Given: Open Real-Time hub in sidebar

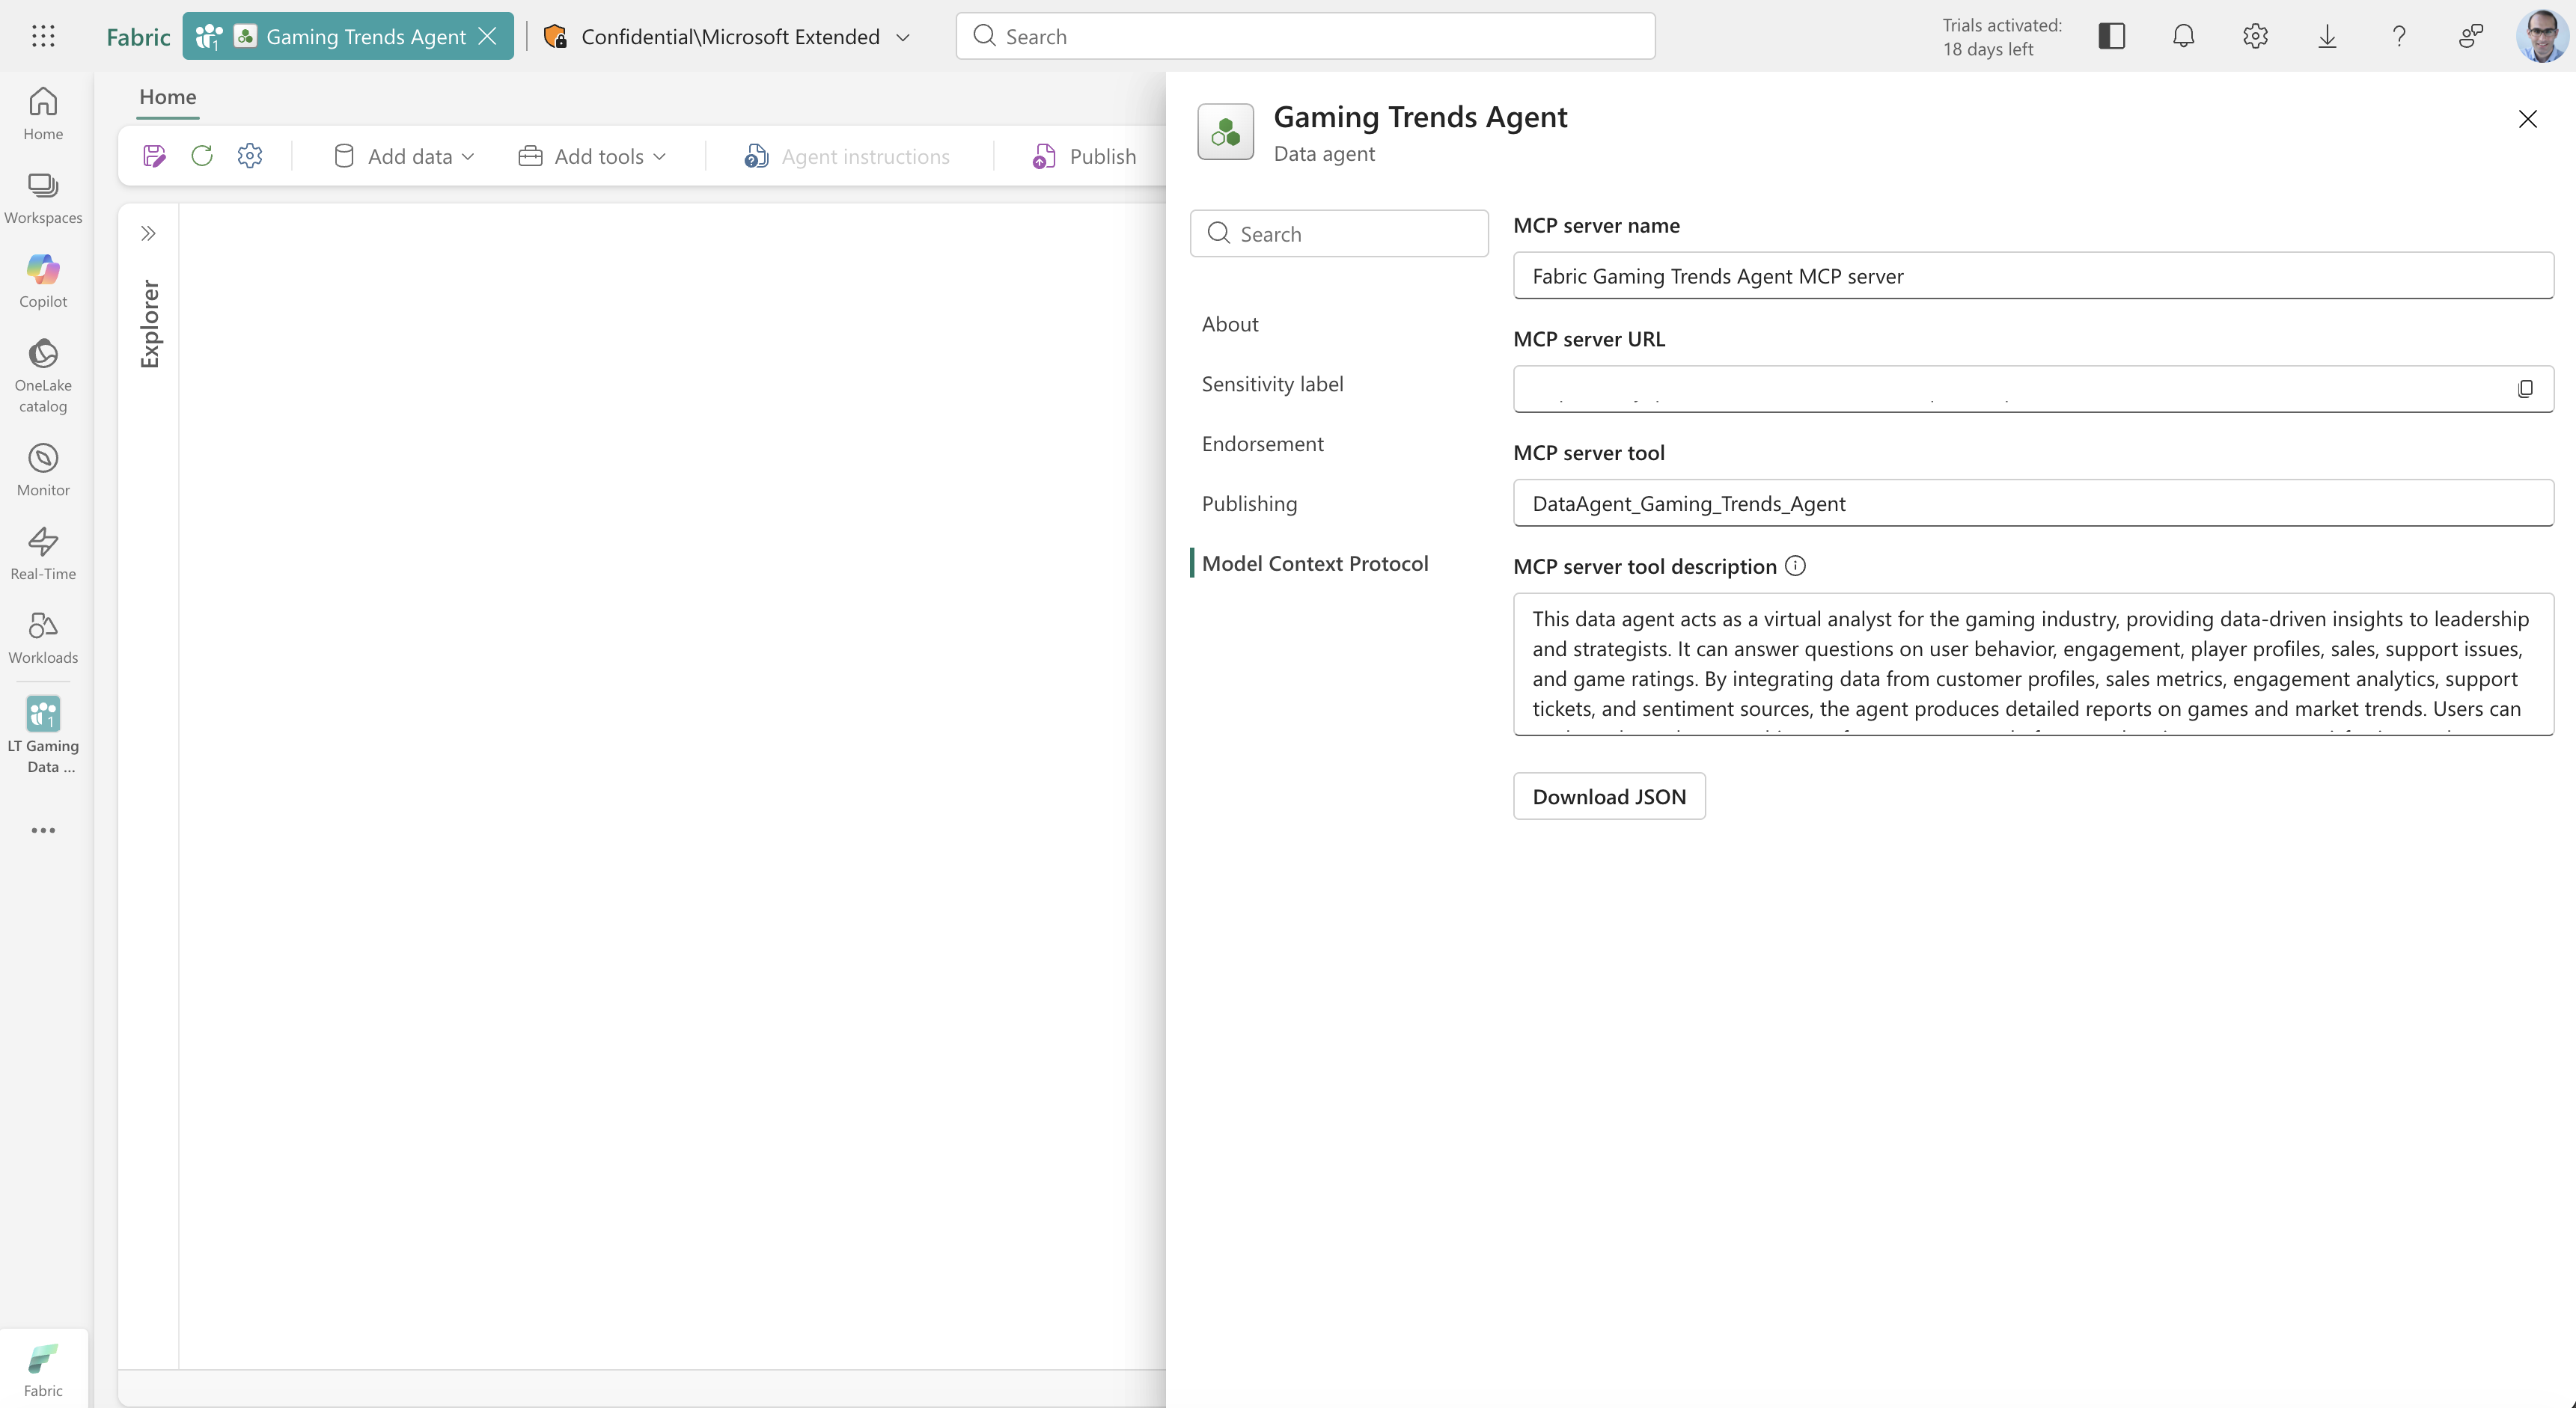Looking at the screenshot, I should click(43, 553).
